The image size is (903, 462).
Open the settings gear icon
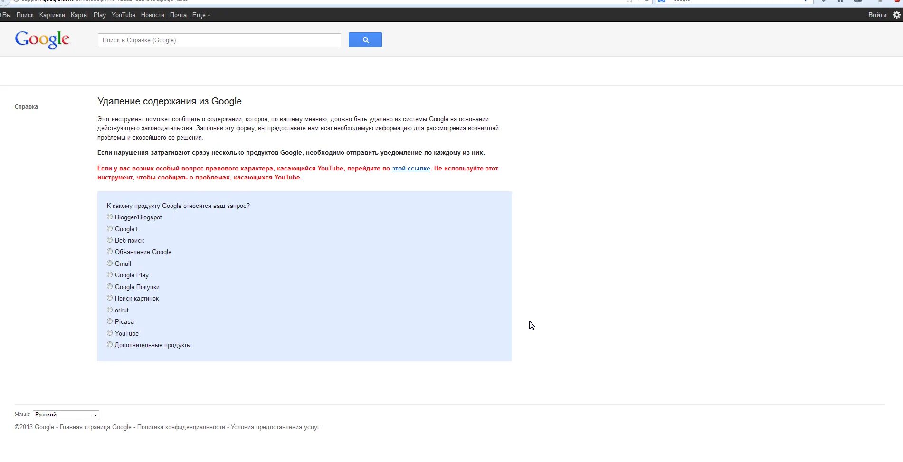[x=896, y=15]
